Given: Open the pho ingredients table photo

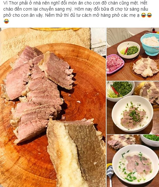Looking at the screenshot, I should (x=133, y=54).
